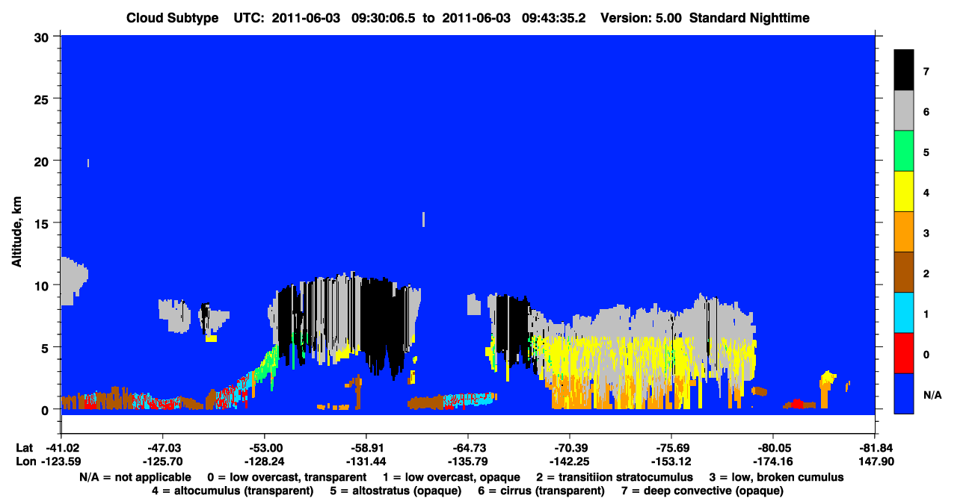Click legend text '2 = transitiion stratocumulus'
Viewport: 972px width, 498px height.
point(615,476)
